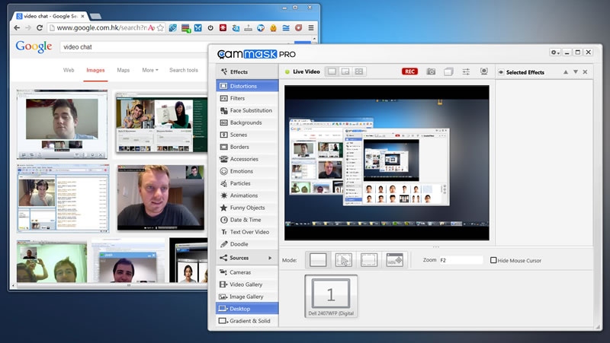The image size is (610, 343).
Task: Expand the More dropdown in Google
Action: [x=150, y=70]
